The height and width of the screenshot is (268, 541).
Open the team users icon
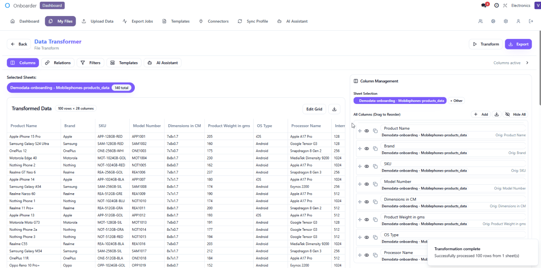point(481,21)
